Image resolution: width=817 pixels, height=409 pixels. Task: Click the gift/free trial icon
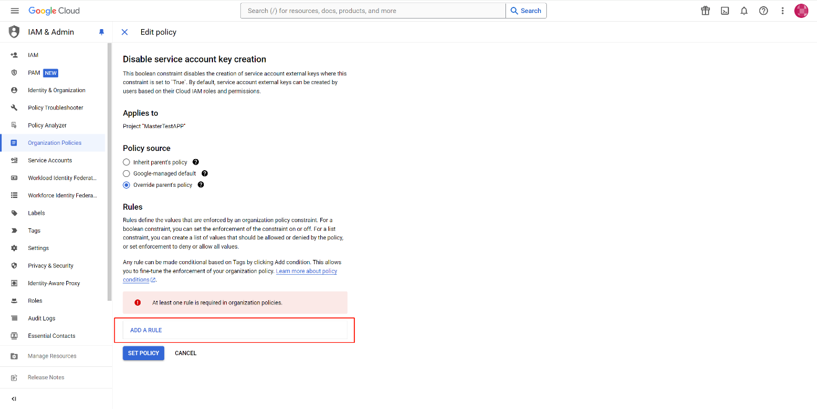point(706,11)
